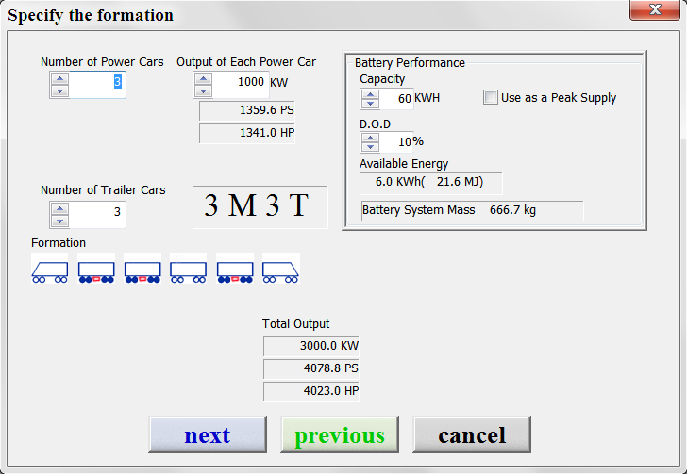Increase Output of Each Power Car

tap(203, 79)
